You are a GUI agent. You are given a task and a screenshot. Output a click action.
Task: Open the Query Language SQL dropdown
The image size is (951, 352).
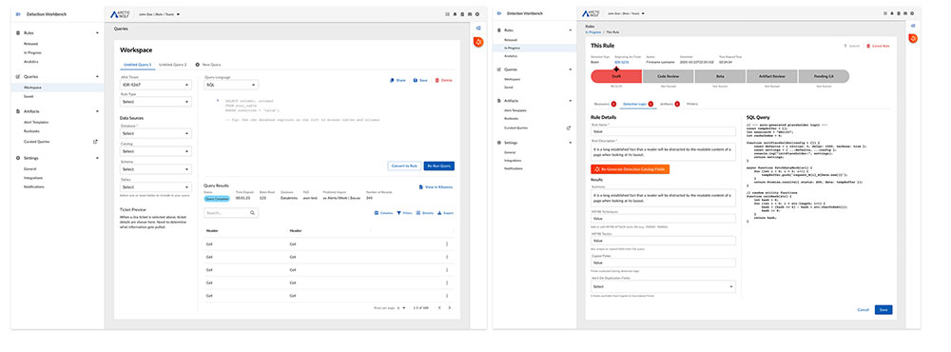point(232,85)
